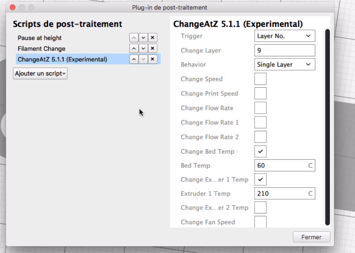Enable the Change Flow Rate checkbox

[260, 108]
